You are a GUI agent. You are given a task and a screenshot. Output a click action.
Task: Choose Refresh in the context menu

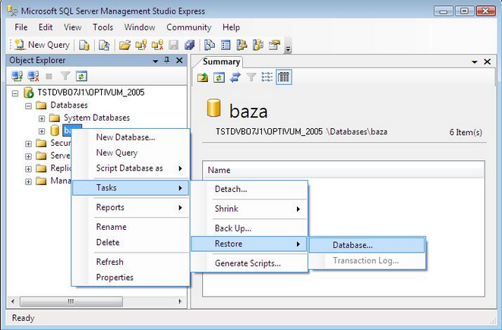131,262
